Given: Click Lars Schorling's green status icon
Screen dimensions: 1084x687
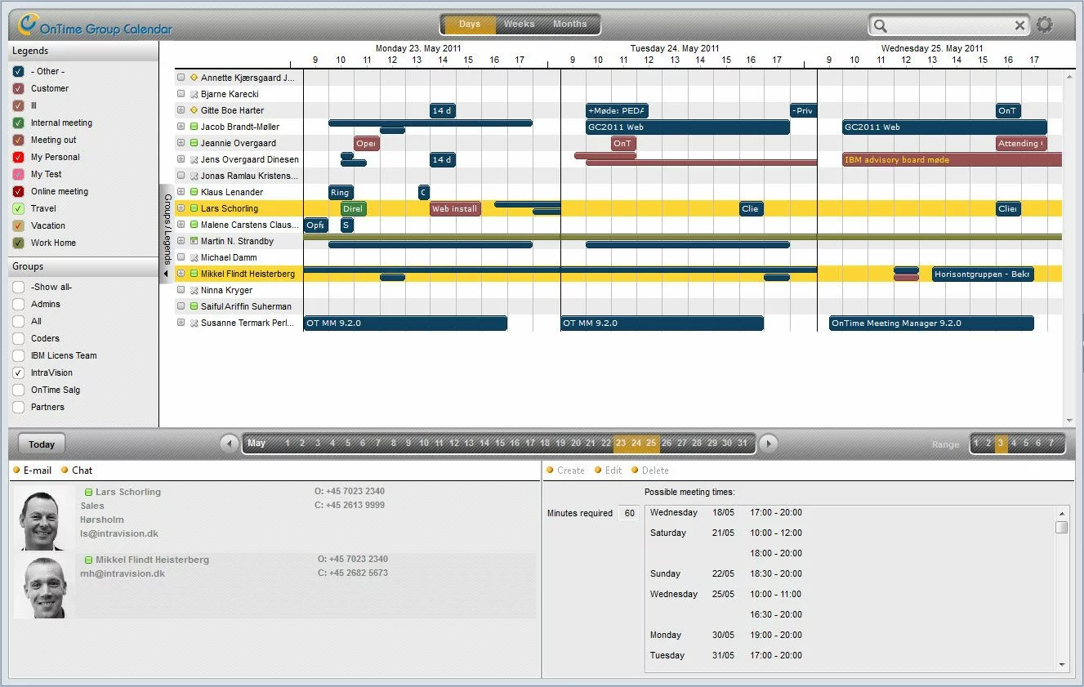Looking at the screenshot, I should (x=194, y=208).
